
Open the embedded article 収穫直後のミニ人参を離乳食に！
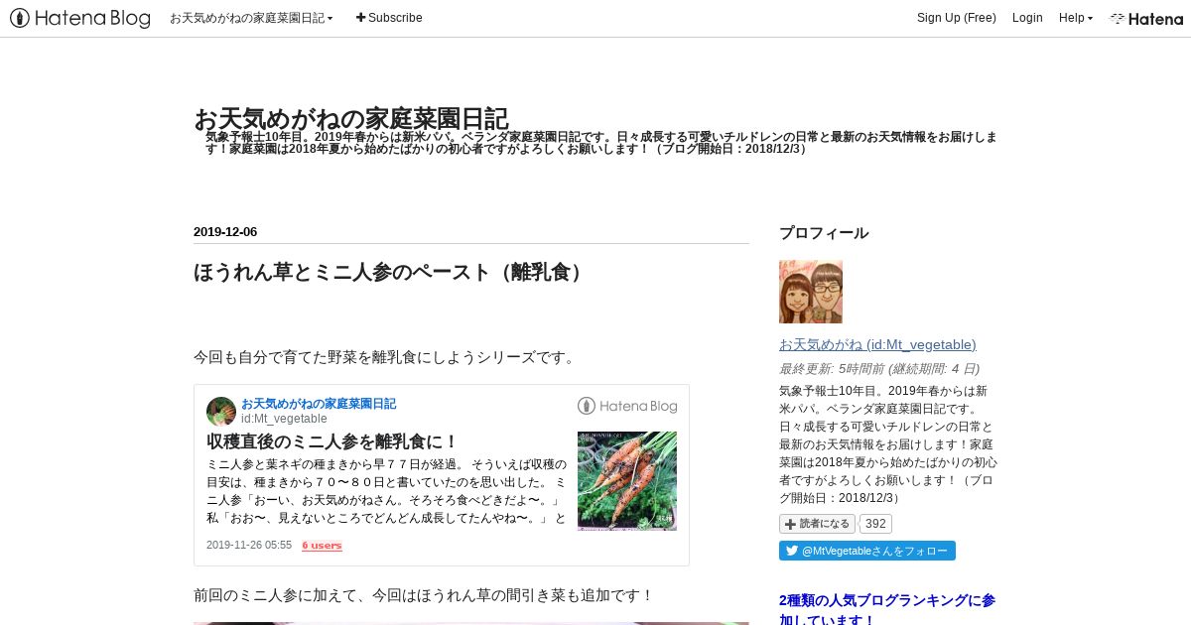click(332, 441)
